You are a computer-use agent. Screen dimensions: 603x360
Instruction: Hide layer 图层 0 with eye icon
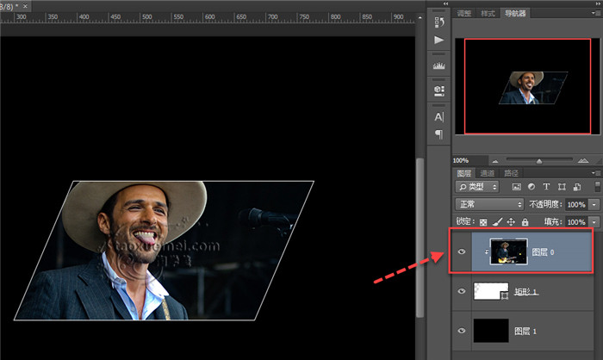(463, 253)
